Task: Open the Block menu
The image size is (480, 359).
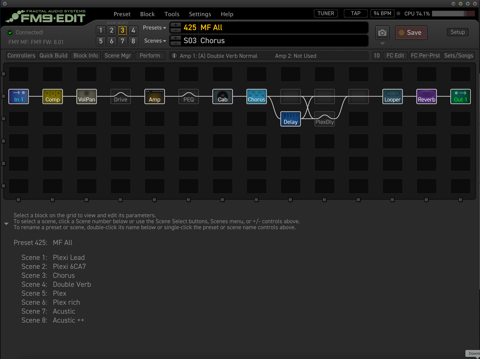Action: [x=147, y=14]
